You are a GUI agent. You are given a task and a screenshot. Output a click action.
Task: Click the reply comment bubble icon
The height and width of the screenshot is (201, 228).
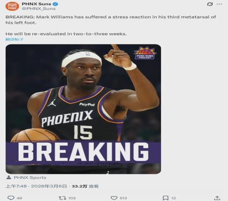[11, 198]
